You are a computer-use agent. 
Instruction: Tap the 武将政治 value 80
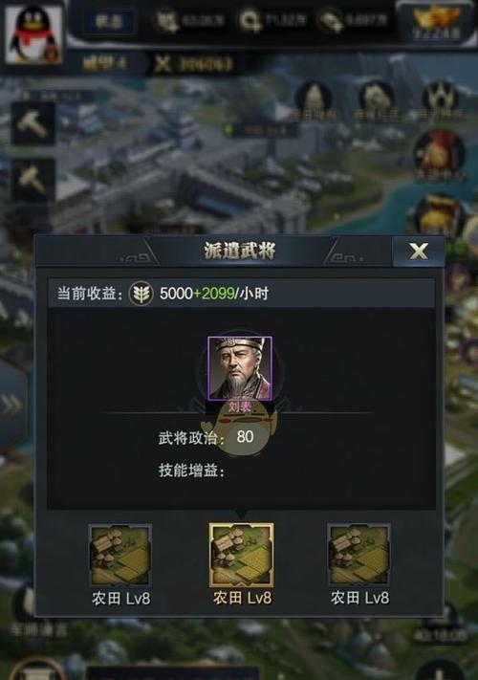pos(245,436)
